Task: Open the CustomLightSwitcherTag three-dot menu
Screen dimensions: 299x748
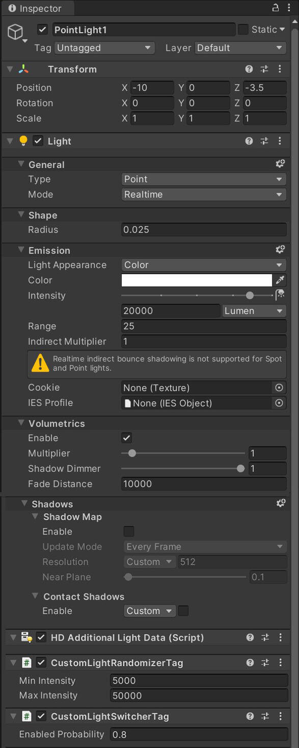Action: 280,716
